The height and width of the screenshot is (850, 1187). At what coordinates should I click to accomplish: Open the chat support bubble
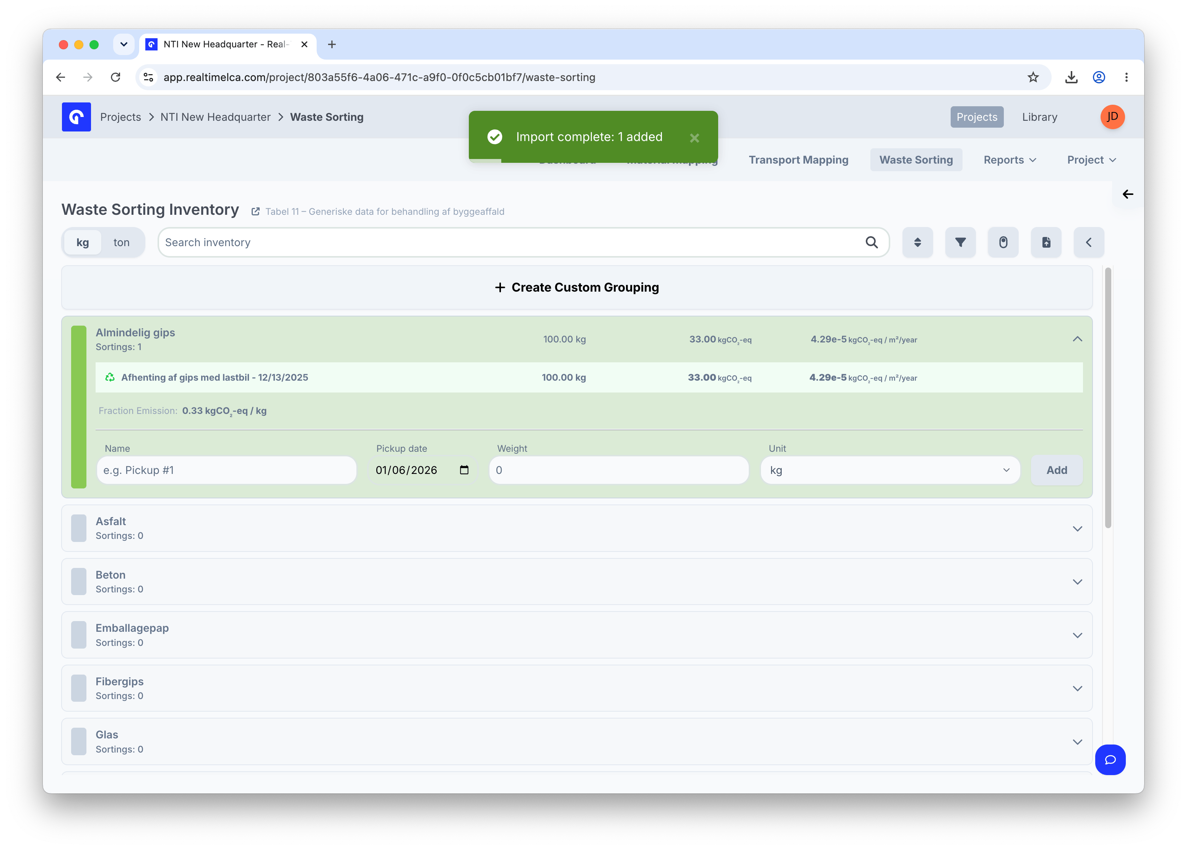point(1110,759)
